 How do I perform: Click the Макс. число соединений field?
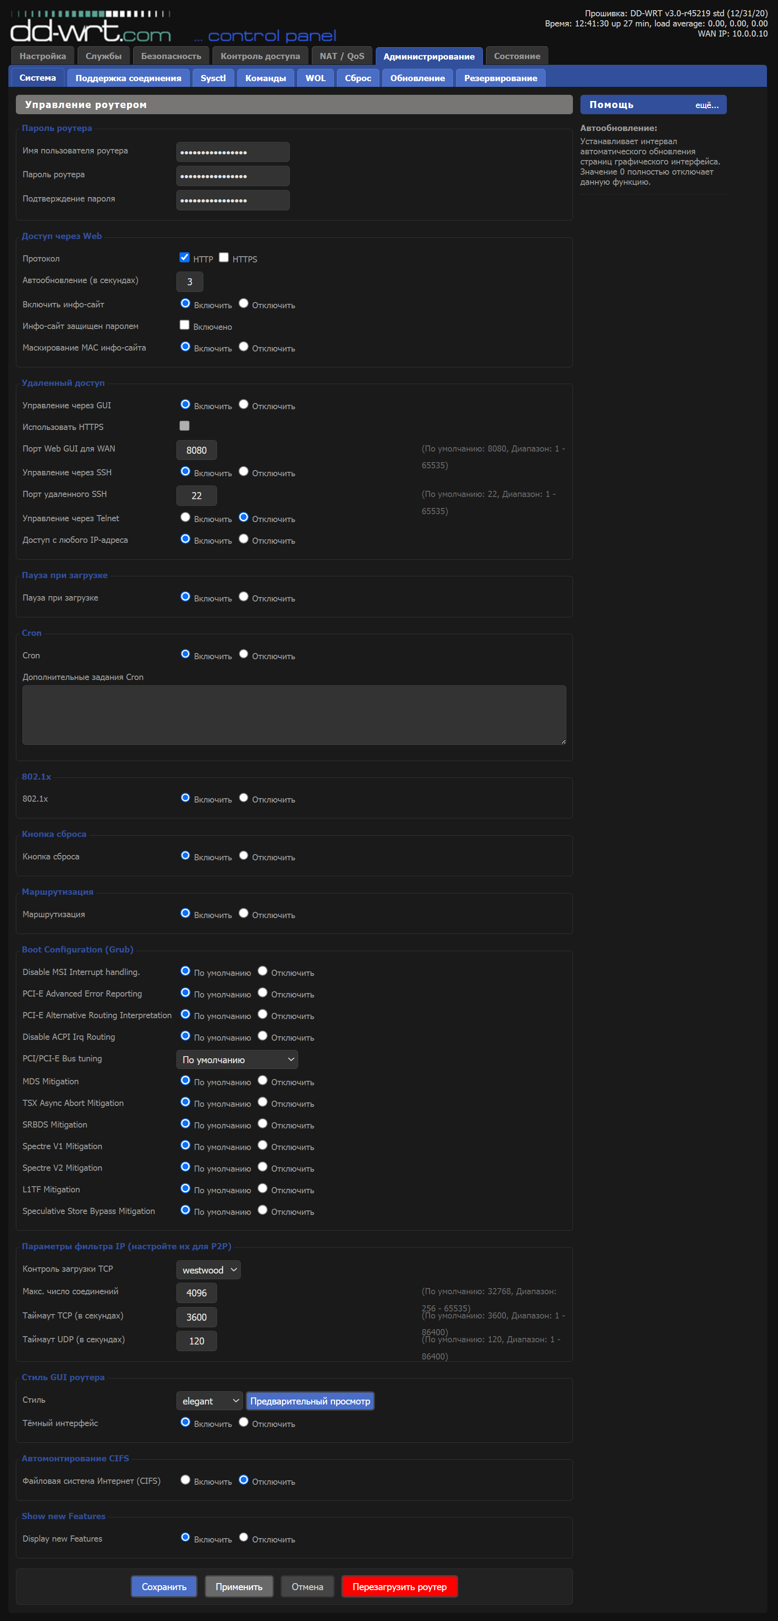coord(196,1292)
